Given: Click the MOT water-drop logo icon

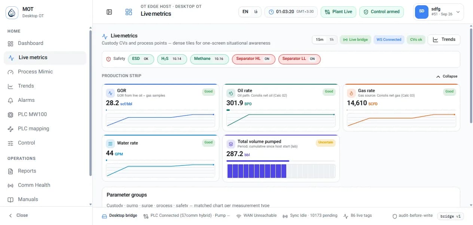Looking at the screenshot, I should (12, 13).
